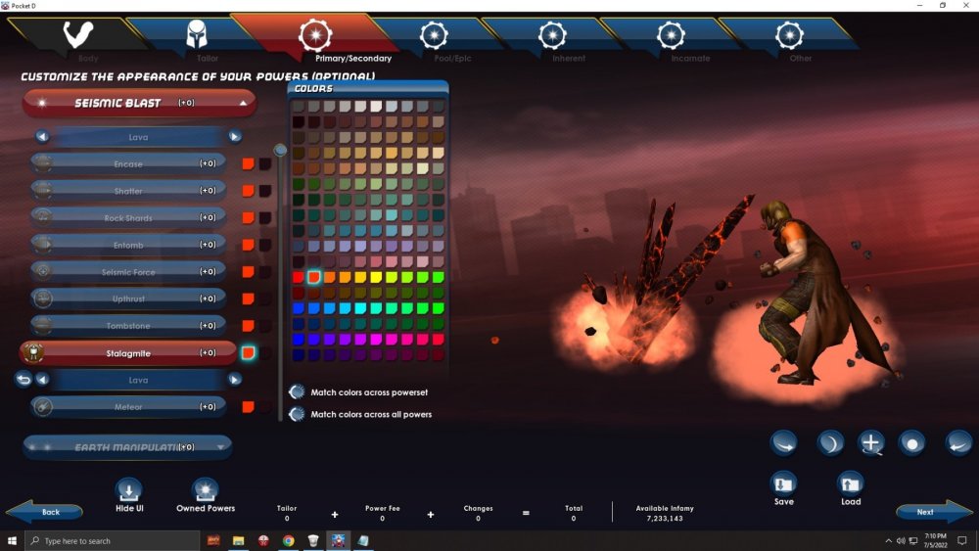The height and width of the screenshot is (551, 979).
Task: Click the Save costume folder icon
Action: 783,482
